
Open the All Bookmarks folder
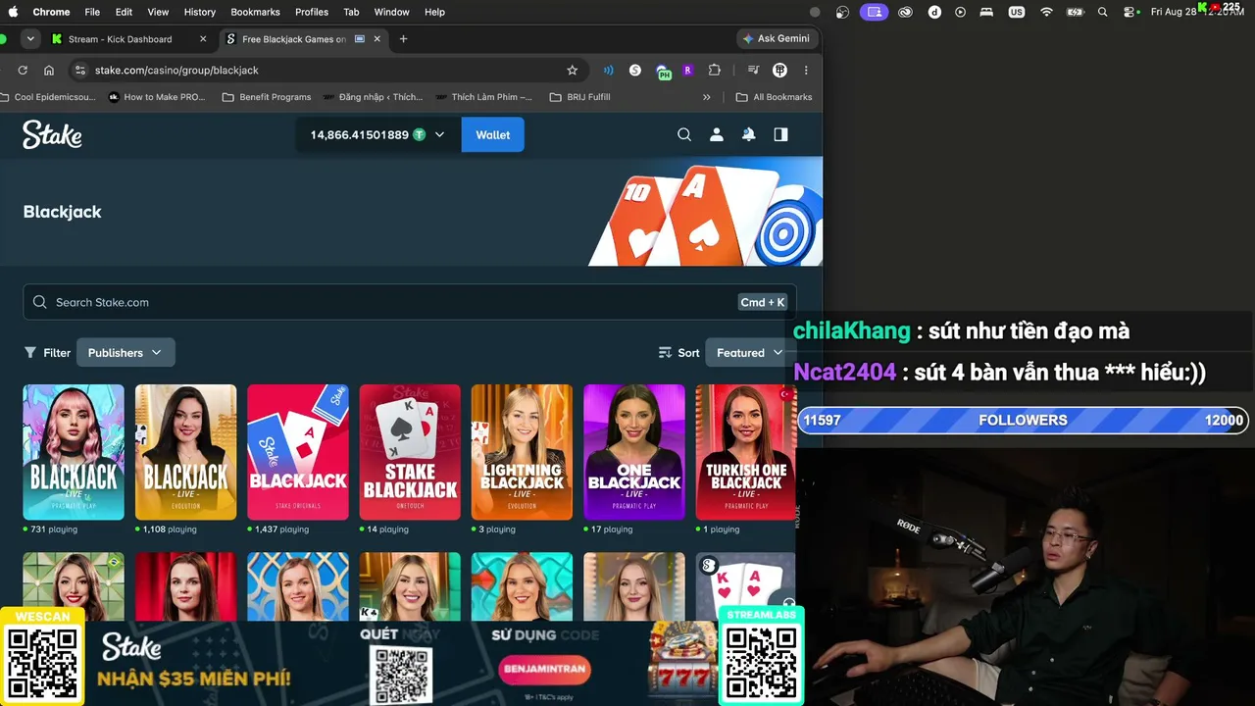pos(774,97)
